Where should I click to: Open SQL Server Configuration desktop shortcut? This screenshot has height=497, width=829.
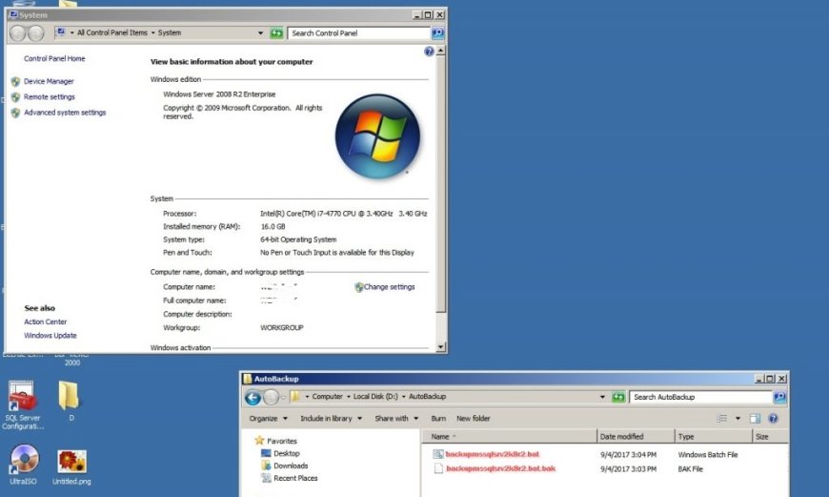click(22, 404)
